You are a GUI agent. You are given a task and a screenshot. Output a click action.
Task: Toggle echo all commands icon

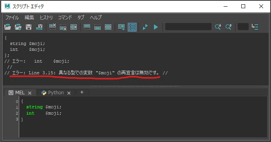(x=121, y=27)
